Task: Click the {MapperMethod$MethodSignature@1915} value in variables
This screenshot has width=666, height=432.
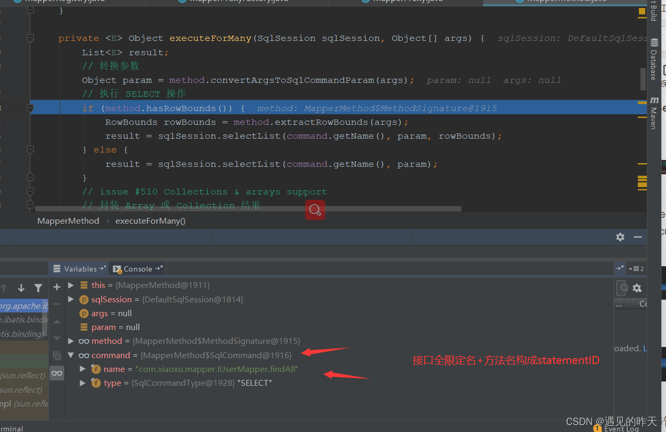Action: [x=216, y=341]
